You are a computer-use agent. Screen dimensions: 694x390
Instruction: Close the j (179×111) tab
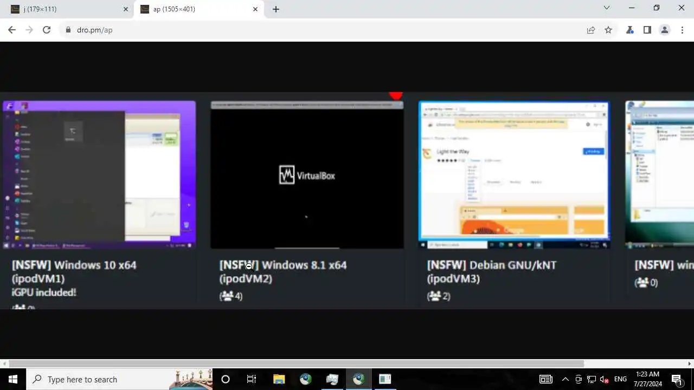pyautogui.click(x=126, y=9)
